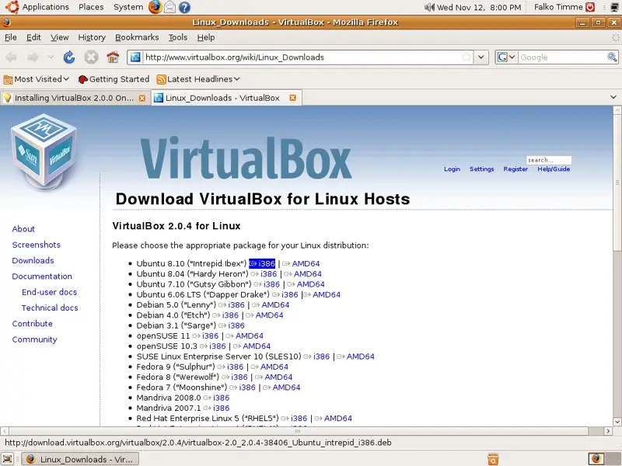The width and height of the screenshot is (622, 466).
Task: Click the Ubuntu 8.04 Hardy Heron i386 link
Action: (268, 274)
